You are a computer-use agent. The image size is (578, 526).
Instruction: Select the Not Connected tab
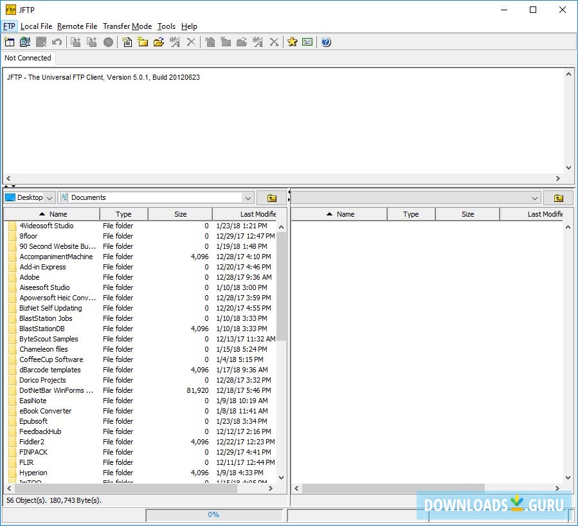[28, 58]
